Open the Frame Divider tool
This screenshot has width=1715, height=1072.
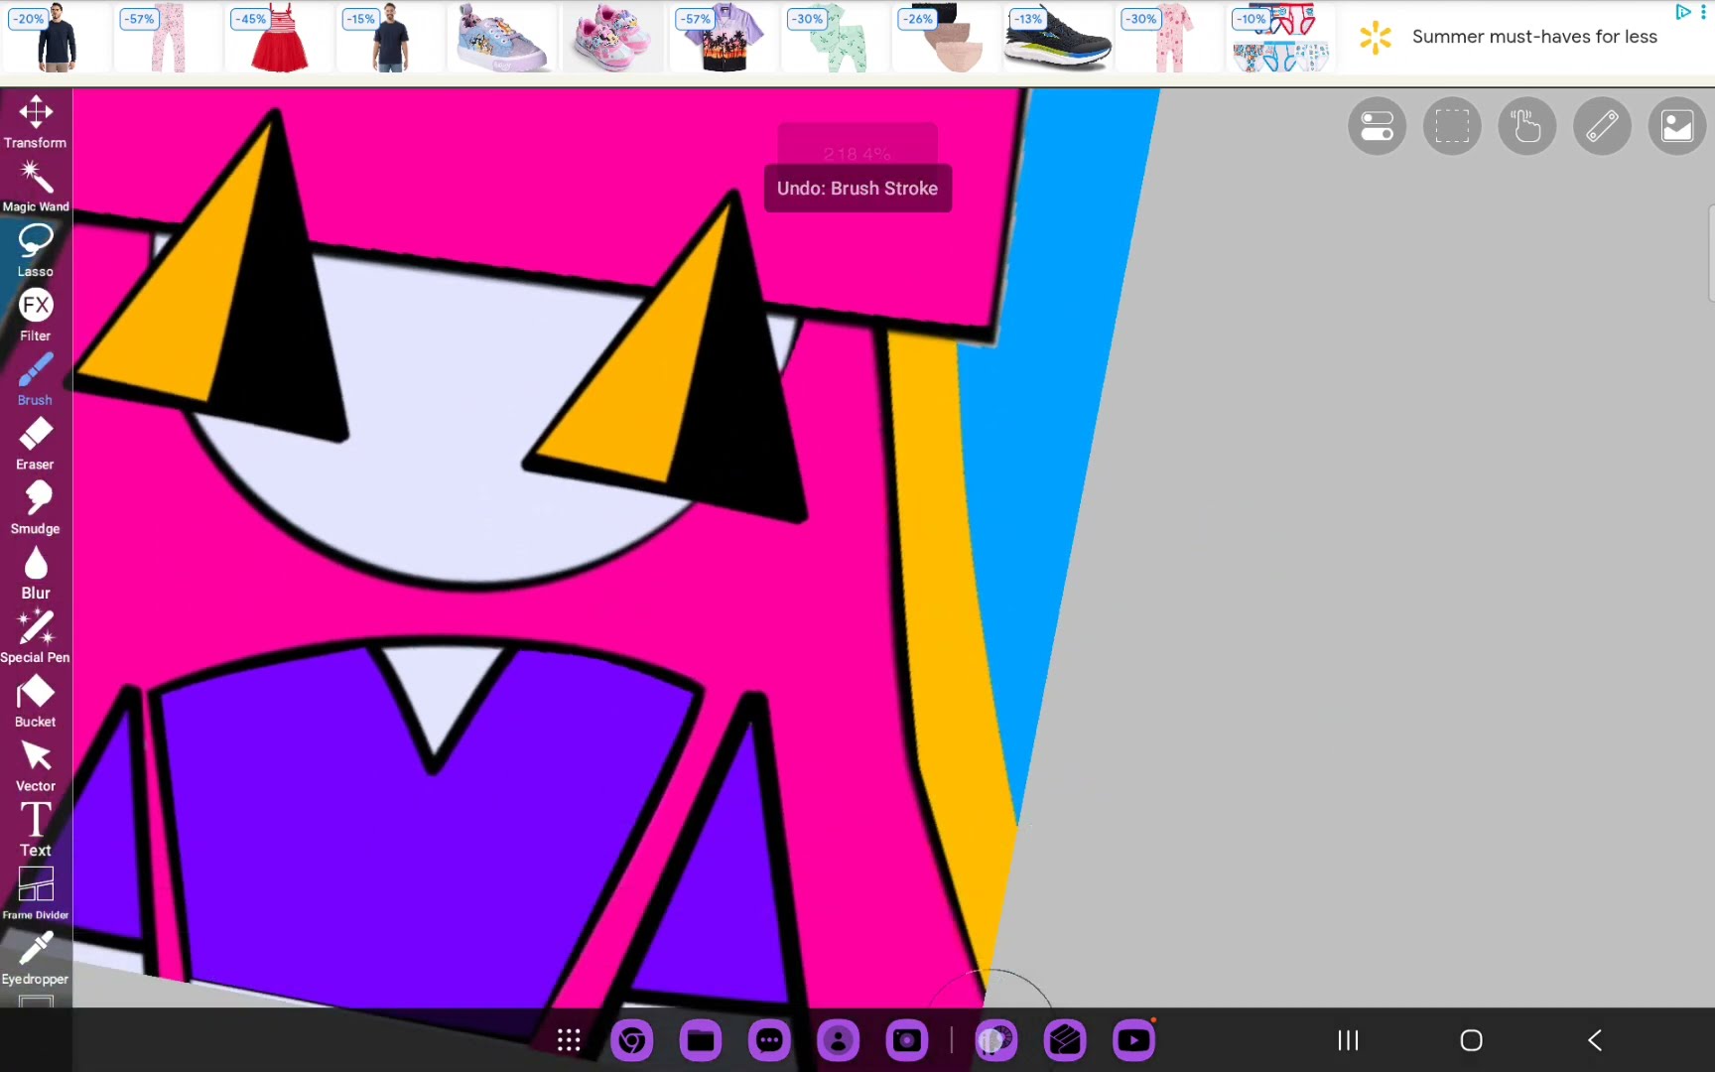[36, 893]
